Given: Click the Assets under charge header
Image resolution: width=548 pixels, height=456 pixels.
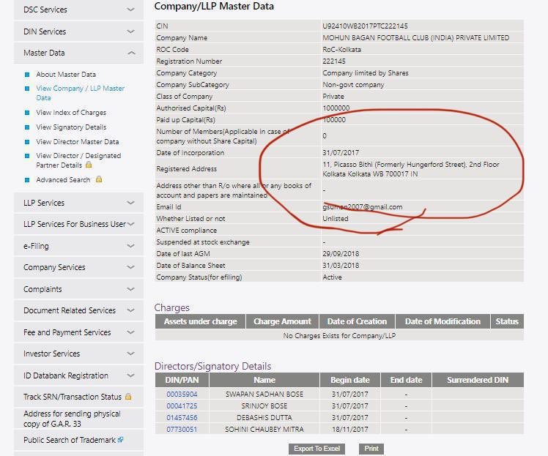Looking at the screenshot, I should tap(200, 321).
